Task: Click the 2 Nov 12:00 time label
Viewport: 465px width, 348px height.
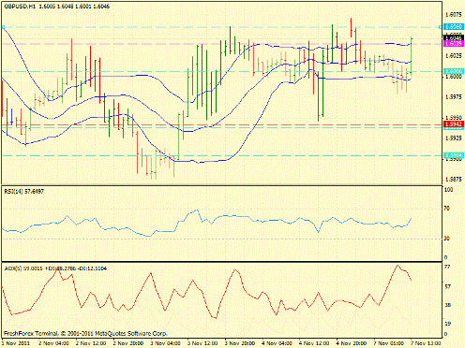Action: point(91,343)
